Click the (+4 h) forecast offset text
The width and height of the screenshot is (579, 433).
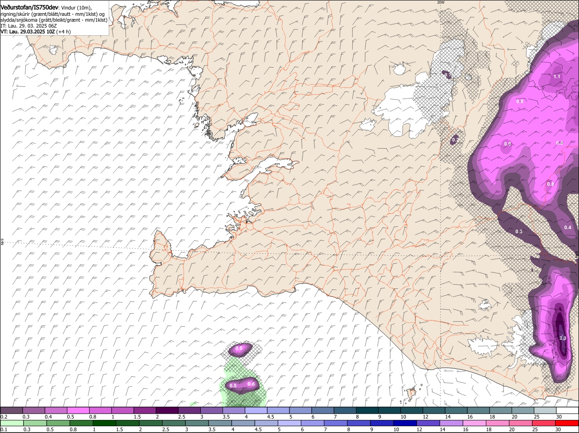[x=64, y=32]
